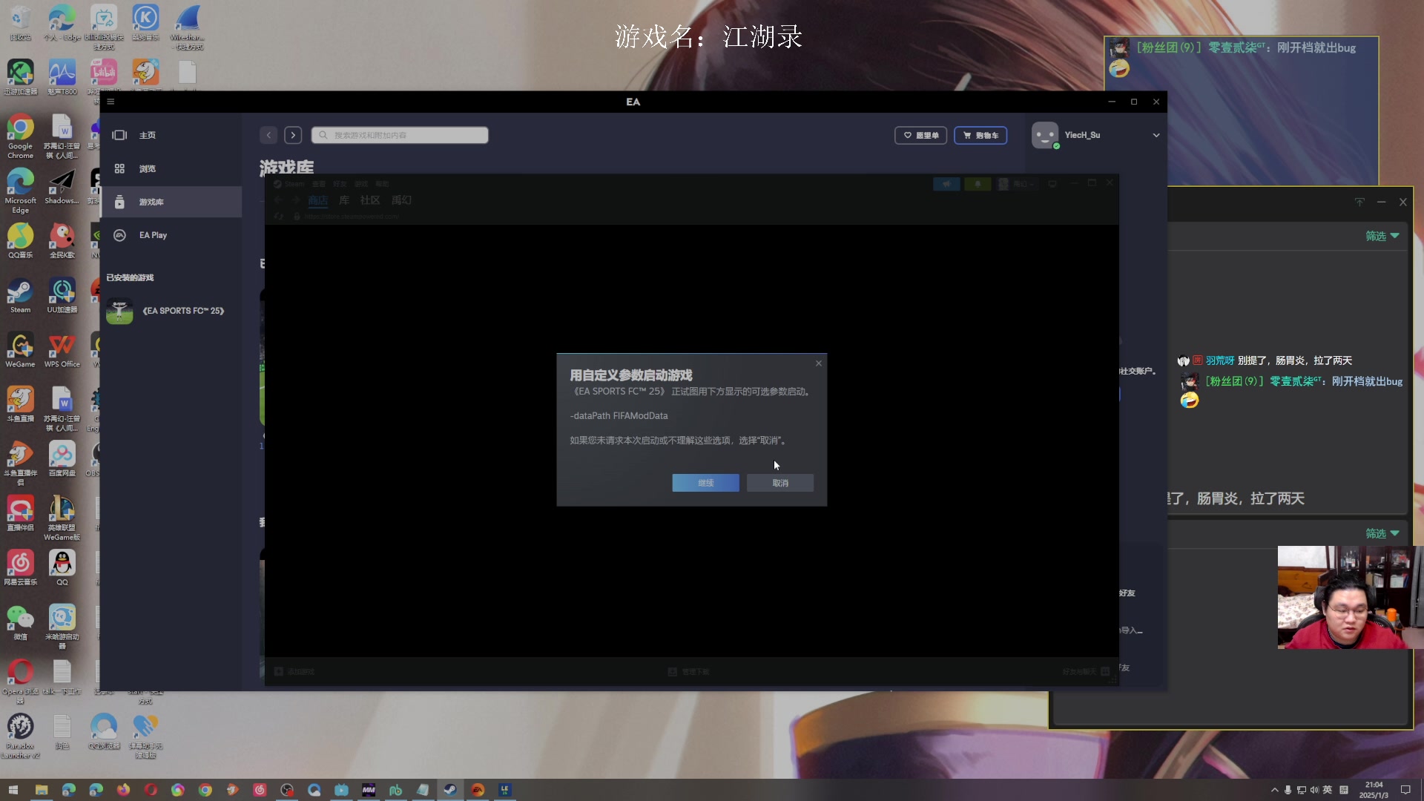This screenshot has width=1424, height=801.
Task: Click the forward navigation arrow
Action: click(x=293, y=135)
